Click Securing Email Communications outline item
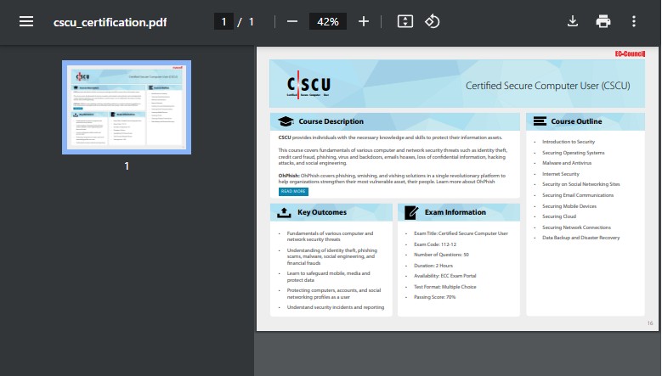This screenshot has height=376, width=662. tap(578, 195)
